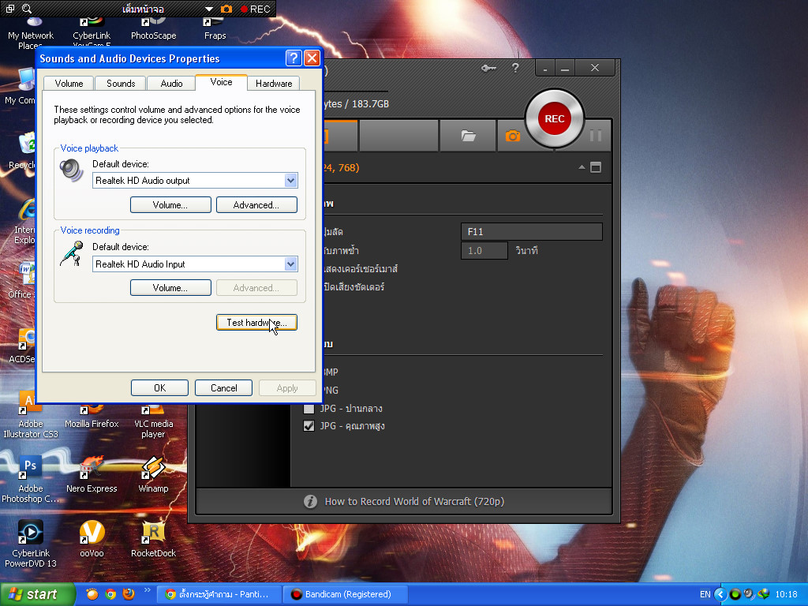808x606 pixels.
Task: Open Bandicam's output folder icon
Action: (469, 136)
